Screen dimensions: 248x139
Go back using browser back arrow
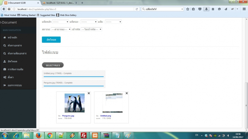4,9
